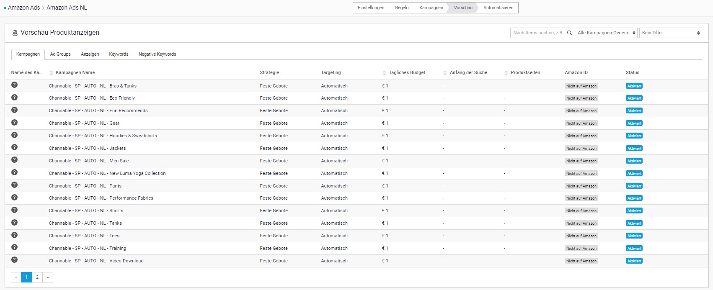
Task: Click help icon for Tees campaign row
Action: (x=14, y=235)
